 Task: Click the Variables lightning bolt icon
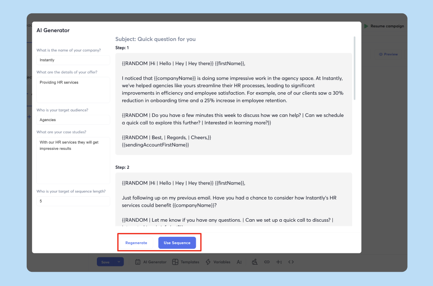208,262
